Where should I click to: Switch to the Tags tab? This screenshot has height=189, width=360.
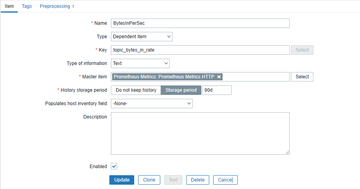click(27, 6)
